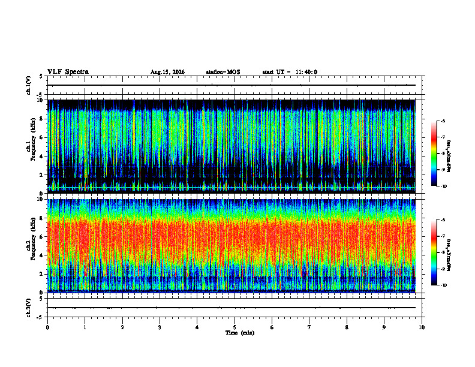This screenshot has height=367, width=475.
Task: Click the -6 tick on ch.2 colorbar
Action: [x=443, y=220]
